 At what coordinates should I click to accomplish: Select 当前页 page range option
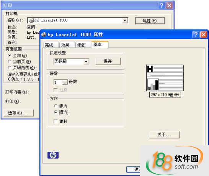pyautogui.click(x=9, y=62)
